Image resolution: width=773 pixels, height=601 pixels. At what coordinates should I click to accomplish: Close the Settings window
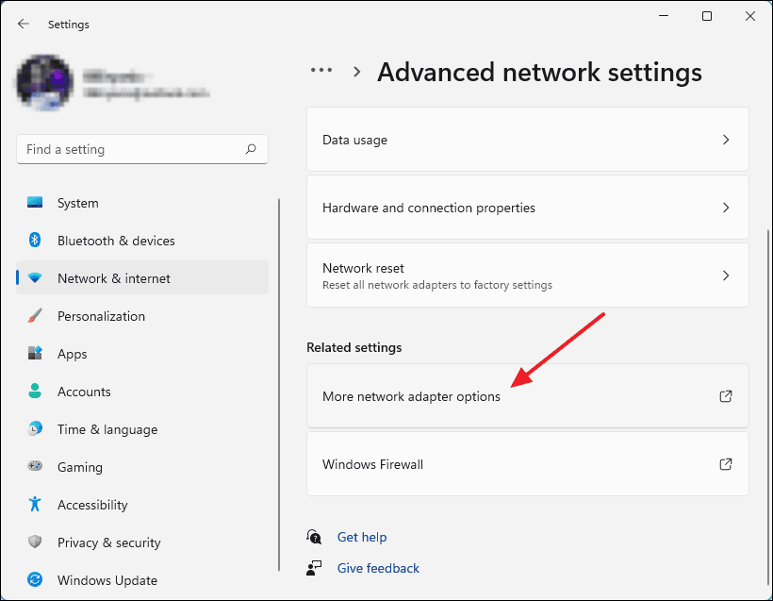click(x=749, y=16)
